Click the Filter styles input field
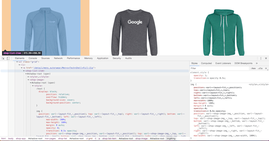 tap(219, 69)
